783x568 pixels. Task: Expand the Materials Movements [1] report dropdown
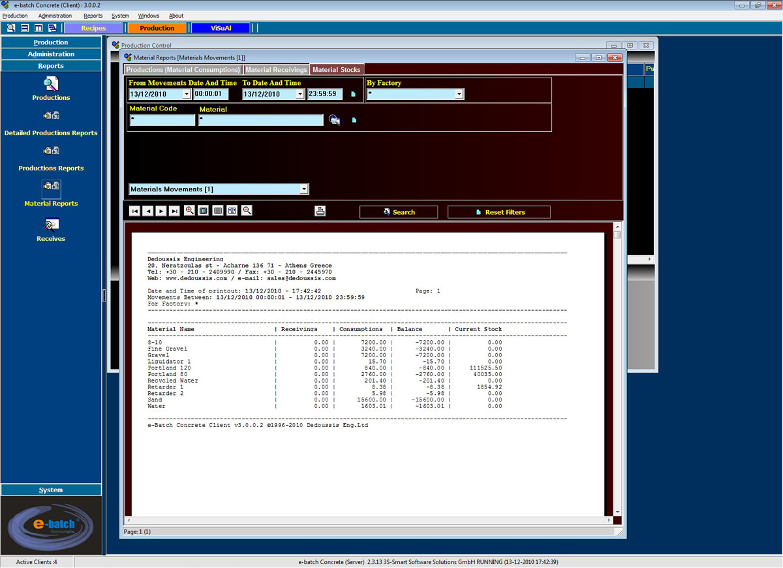click(304, 189)
